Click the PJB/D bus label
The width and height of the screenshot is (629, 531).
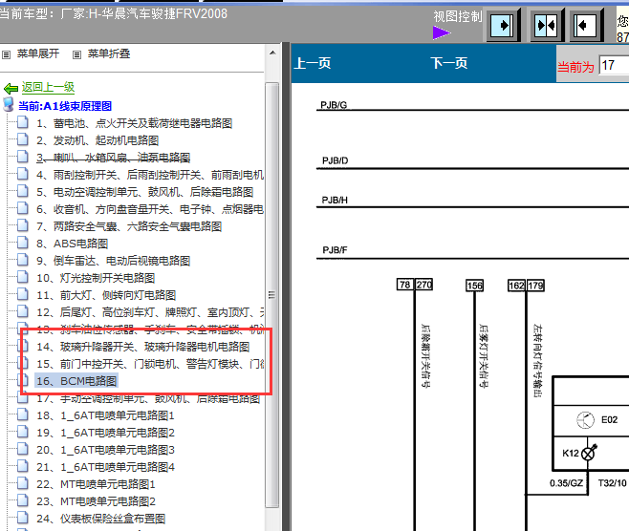point(335,160)
